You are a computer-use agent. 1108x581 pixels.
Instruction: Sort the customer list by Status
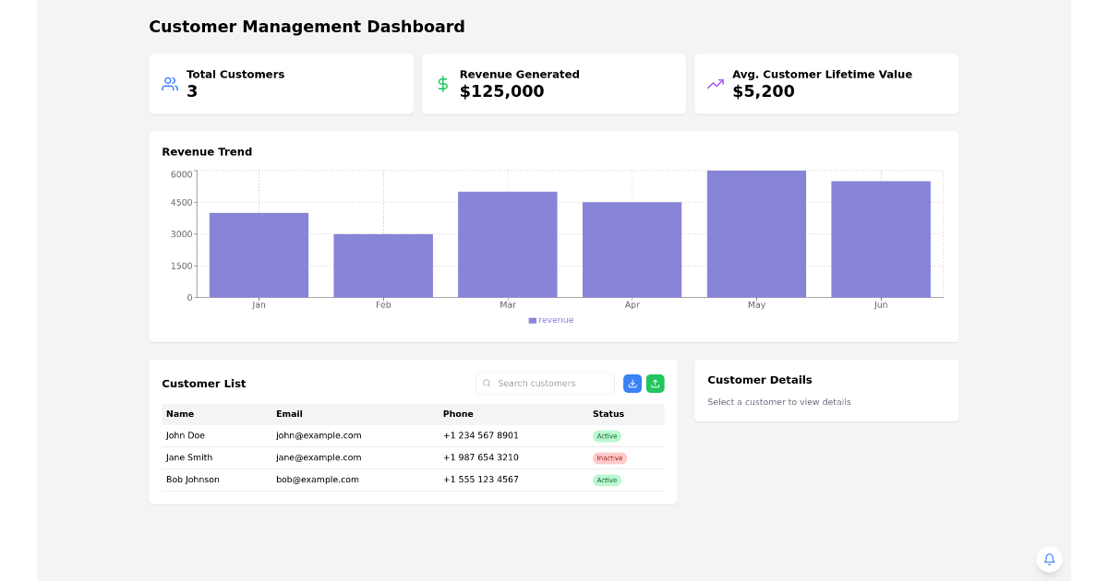608,413
